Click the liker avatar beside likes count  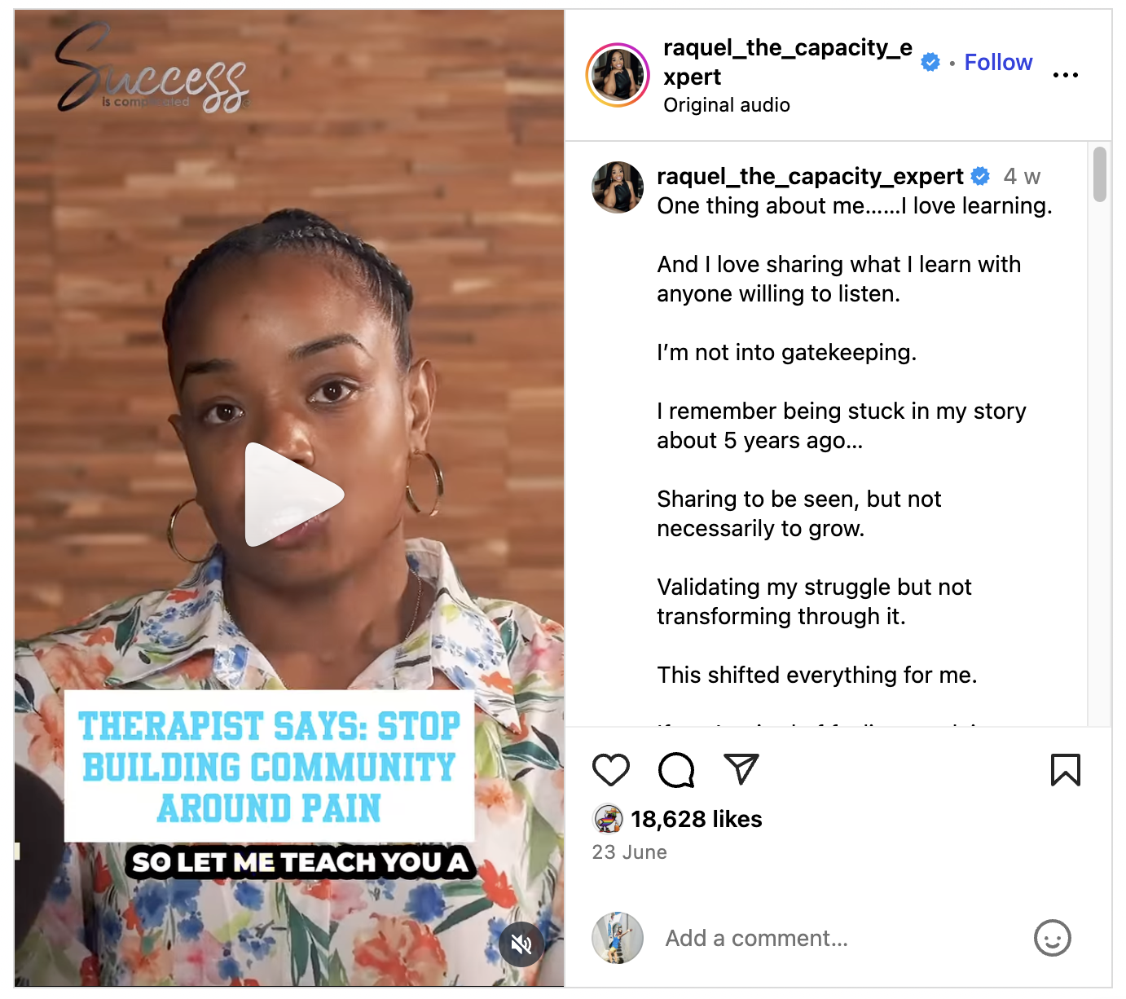tap(608, 819)
